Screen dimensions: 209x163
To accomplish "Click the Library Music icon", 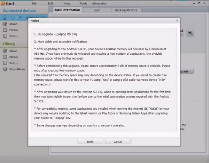I will [5, 51].
